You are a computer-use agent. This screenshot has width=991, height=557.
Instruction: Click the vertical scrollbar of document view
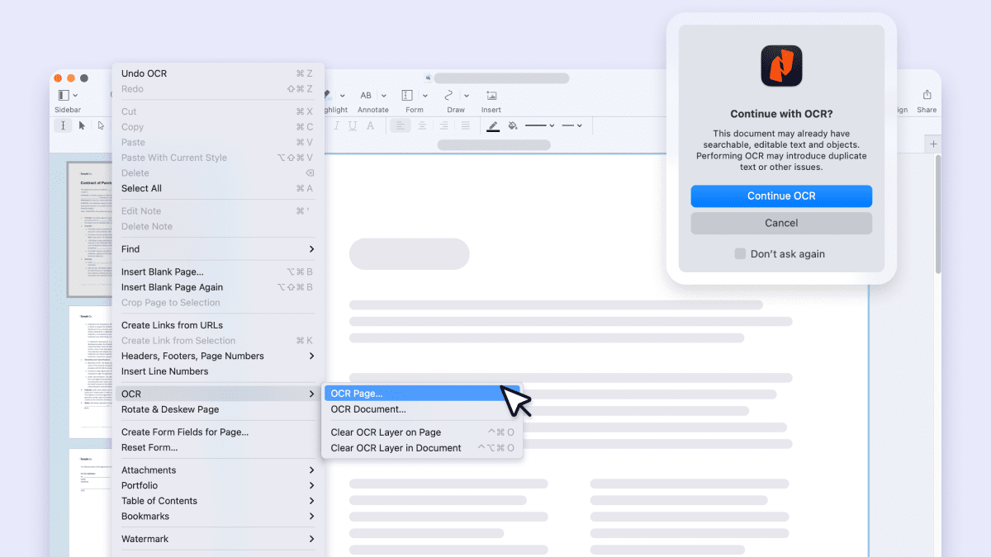(x=937, y=215)
